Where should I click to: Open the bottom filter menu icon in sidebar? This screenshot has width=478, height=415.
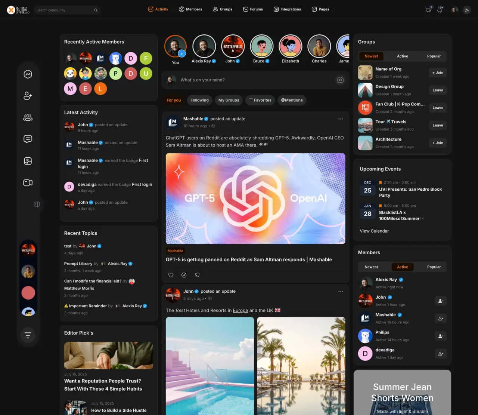click(x=28, y=335)
